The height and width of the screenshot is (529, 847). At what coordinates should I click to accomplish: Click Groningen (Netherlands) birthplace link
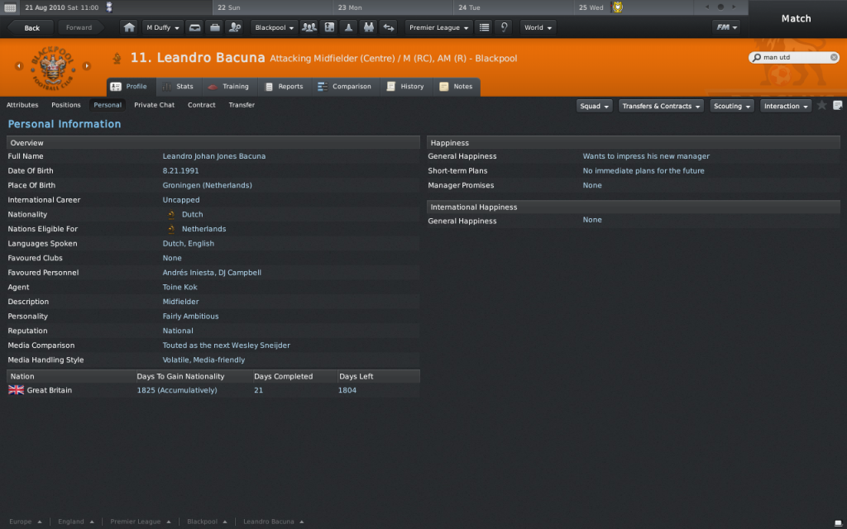(x=208, y=185)
